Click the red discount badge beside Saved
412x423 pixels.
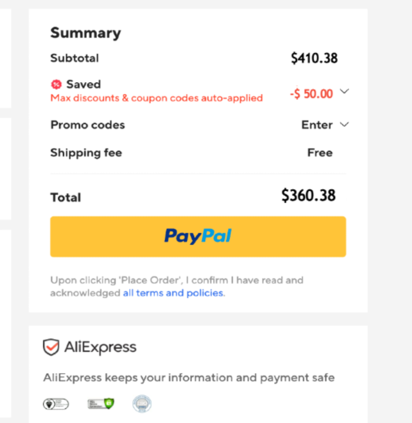56,85
